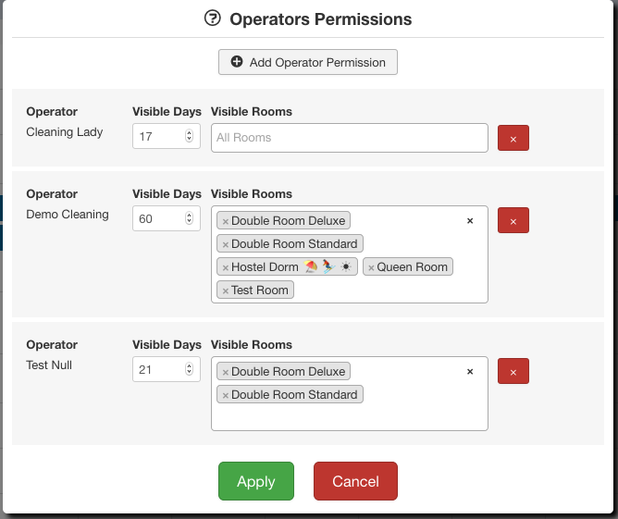Delete the Cleaning Lady operator permission
This screenshot has width=618, height=519.
(x=513, y=138)
